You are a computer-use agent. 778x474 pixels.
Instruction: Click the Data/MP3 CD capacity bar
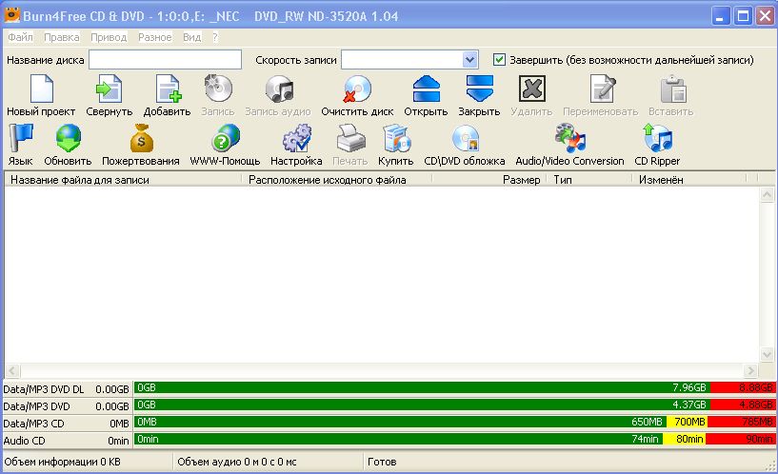[x=454, y=422]
